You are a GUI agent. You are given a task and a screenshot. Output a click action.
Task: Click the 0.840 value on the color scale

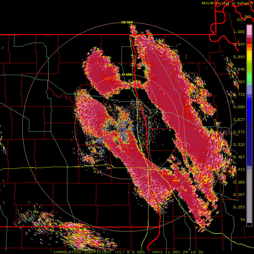tap(239, 69)
